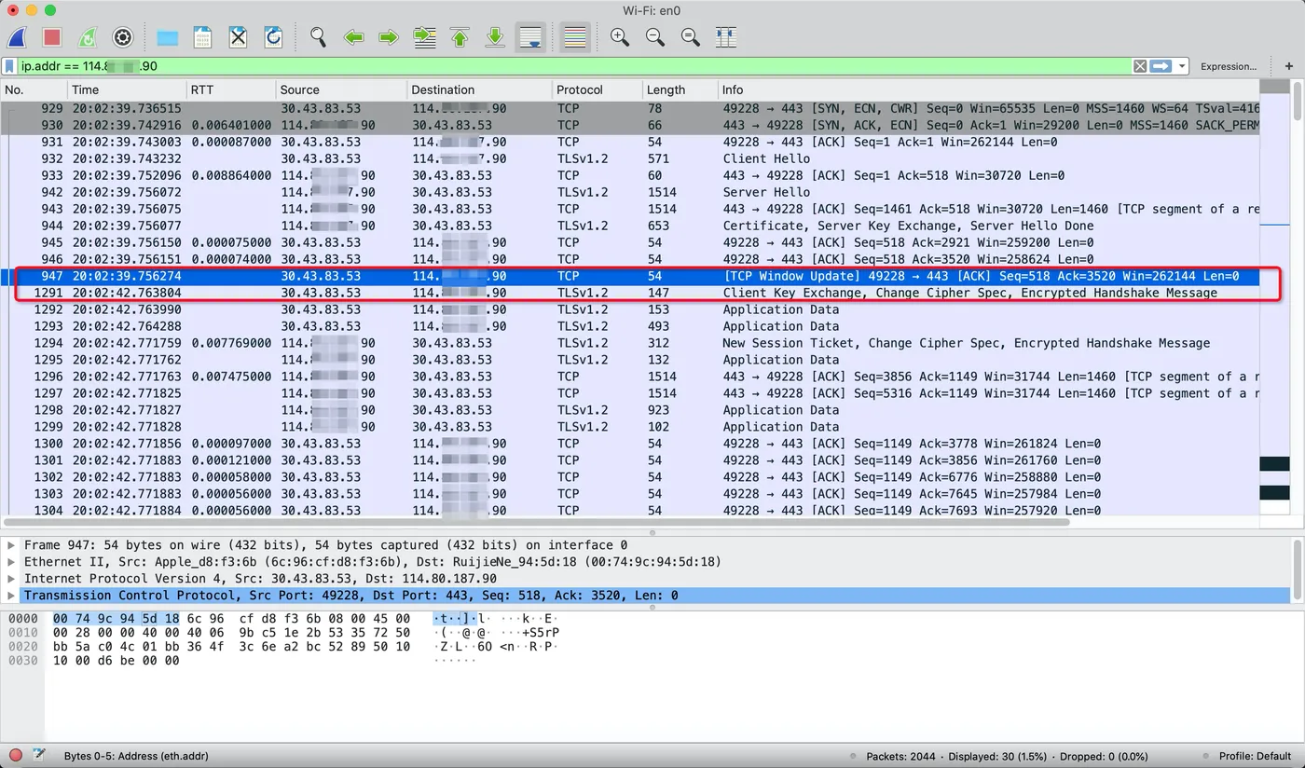Select the Client Hello packet row
This screenshot has width=1305, height=768.
[630, 158]
